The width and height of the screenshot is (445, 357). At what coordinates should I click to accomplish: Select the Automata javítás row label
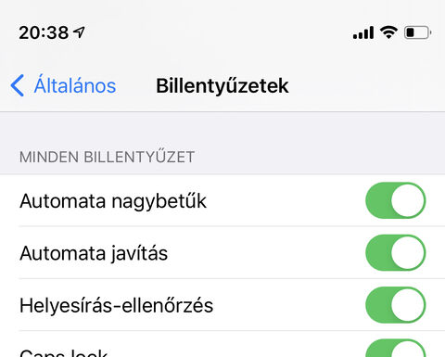94,253
